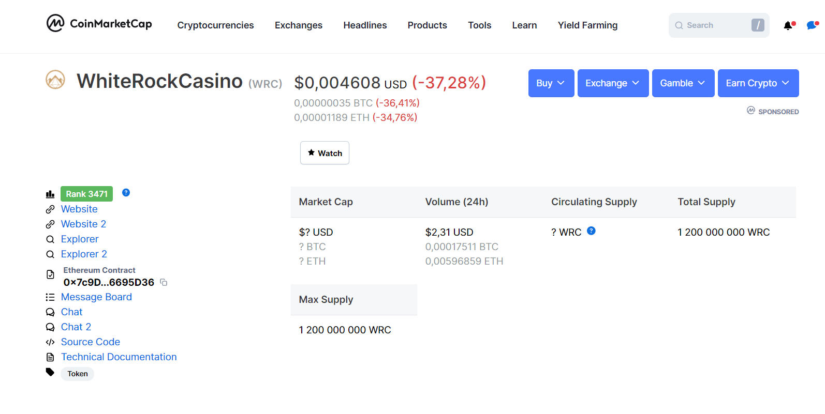825x414 pixels.
Task: Expand the Exchange dropdown
Action: [x=613, y=83]
